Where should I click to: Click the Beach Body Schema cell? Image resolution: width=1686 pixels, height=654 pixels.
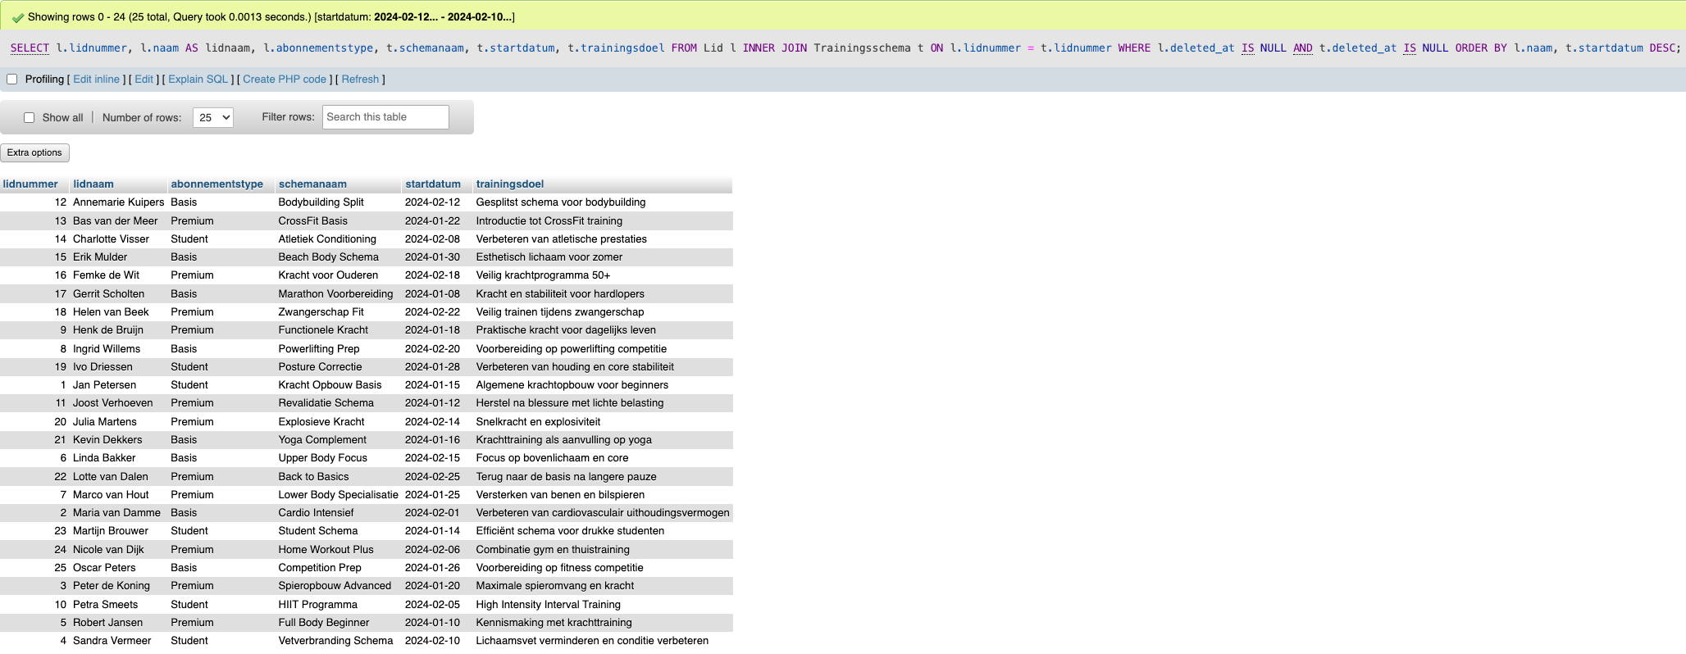(x=338, y=257)
